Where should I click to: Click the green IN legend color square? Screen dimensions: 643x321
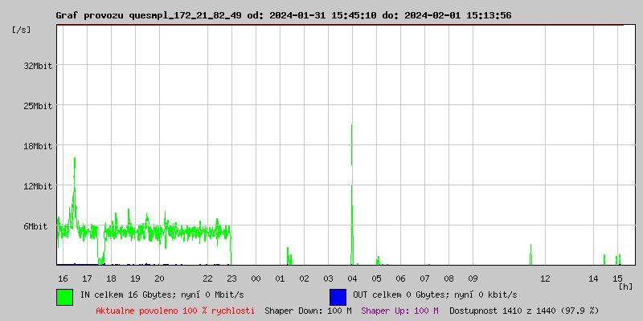[64, 296]
